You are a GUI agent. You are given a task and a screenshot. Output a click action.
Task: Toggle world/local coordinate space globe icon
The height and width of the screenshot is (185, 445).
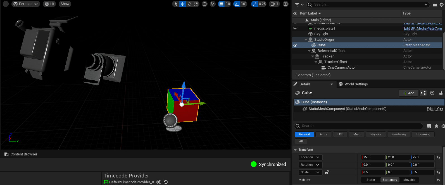[x=205, y=4]
